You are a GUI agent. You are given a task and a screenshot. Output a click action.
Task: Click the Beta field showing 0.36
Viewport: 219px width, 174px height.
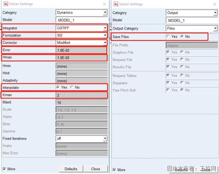82,125
